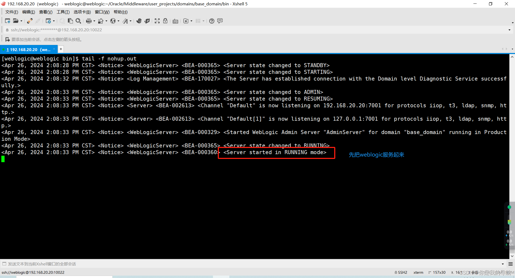The height and width of the screenshot is (278, 515).
Task: Click the terminal scrollbar down arrow
Action: point(512,256)
